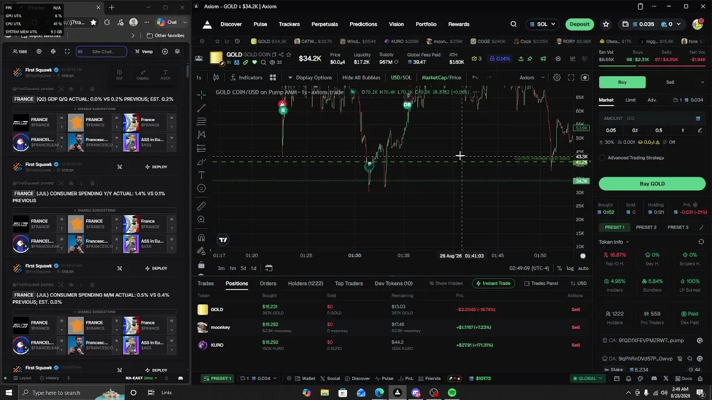The width and height of the screenshot is (712, 400).
Task: Open the SOL network dropdown
Action: point(542,24)
